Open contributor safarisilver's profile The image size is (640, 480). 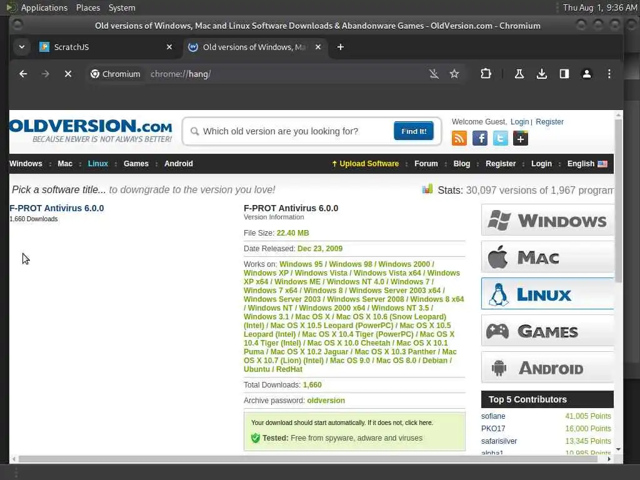tap(499, 441)
